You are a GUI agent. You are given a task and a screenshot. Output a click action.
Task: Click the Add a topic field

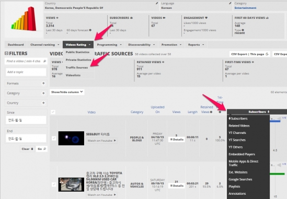[x=26, y=72]
